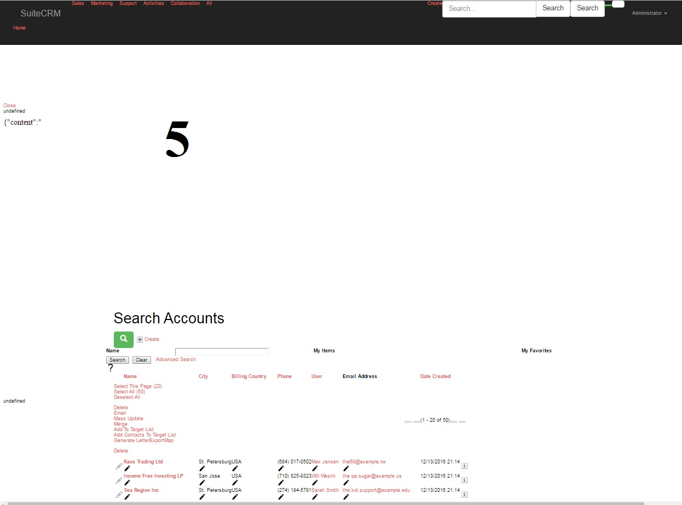Click the Clear button

point(141,360)
